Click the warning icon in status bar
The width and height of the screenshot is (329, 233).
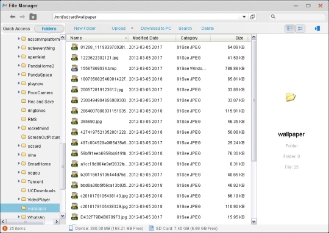pos(5,228)
